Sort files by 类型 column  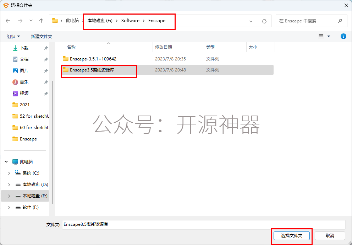[210, 47]
